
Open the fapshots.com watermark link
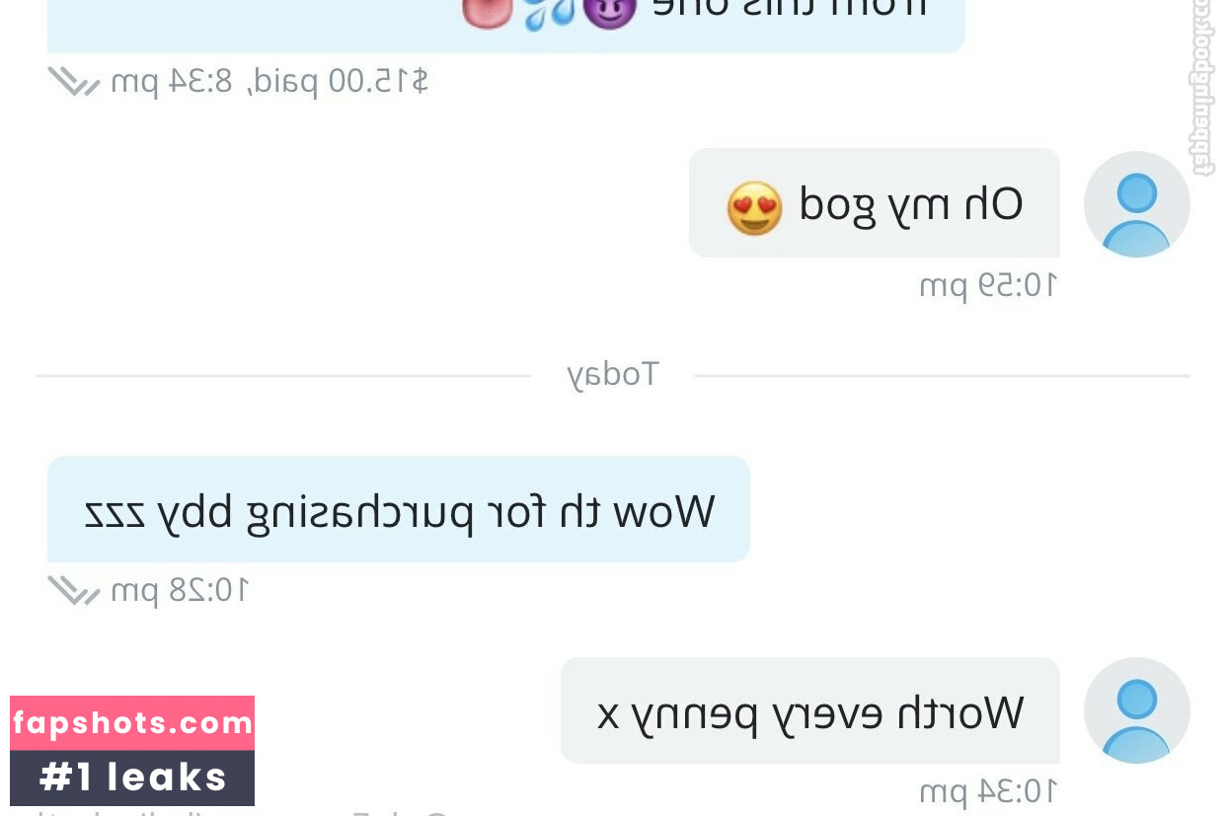coord(132,723)
